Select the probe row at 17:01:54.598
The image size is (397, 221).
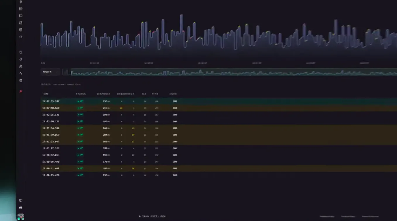click(x=219, y=128)
